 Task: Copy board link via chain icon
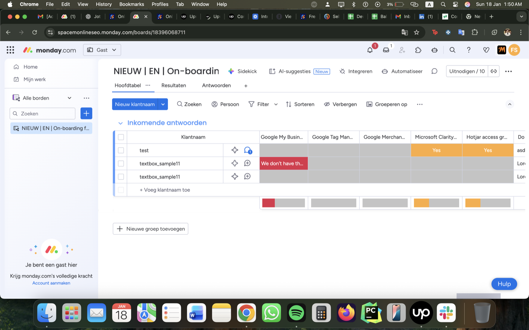(494, 71)
